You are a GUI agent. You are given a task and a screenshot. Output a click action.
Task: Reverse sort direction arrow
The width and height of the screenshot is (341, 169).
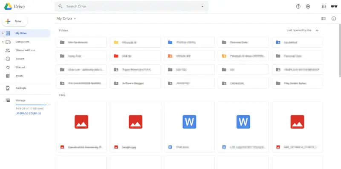pyautogui.click(x=317, y=30)
